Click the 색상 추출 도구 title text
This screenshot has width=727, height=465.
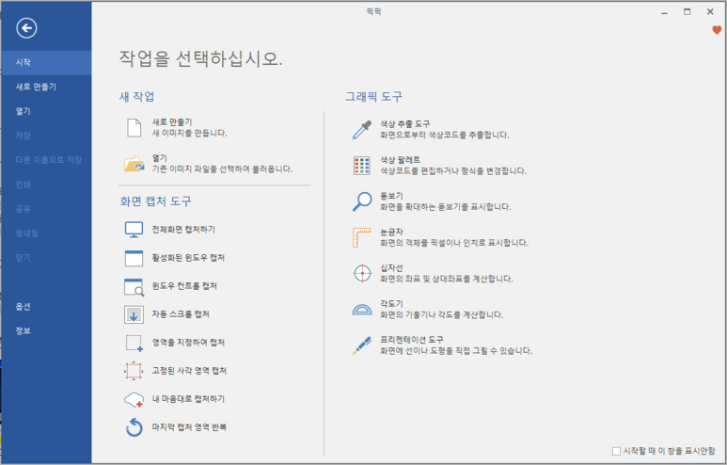[404, 124]
